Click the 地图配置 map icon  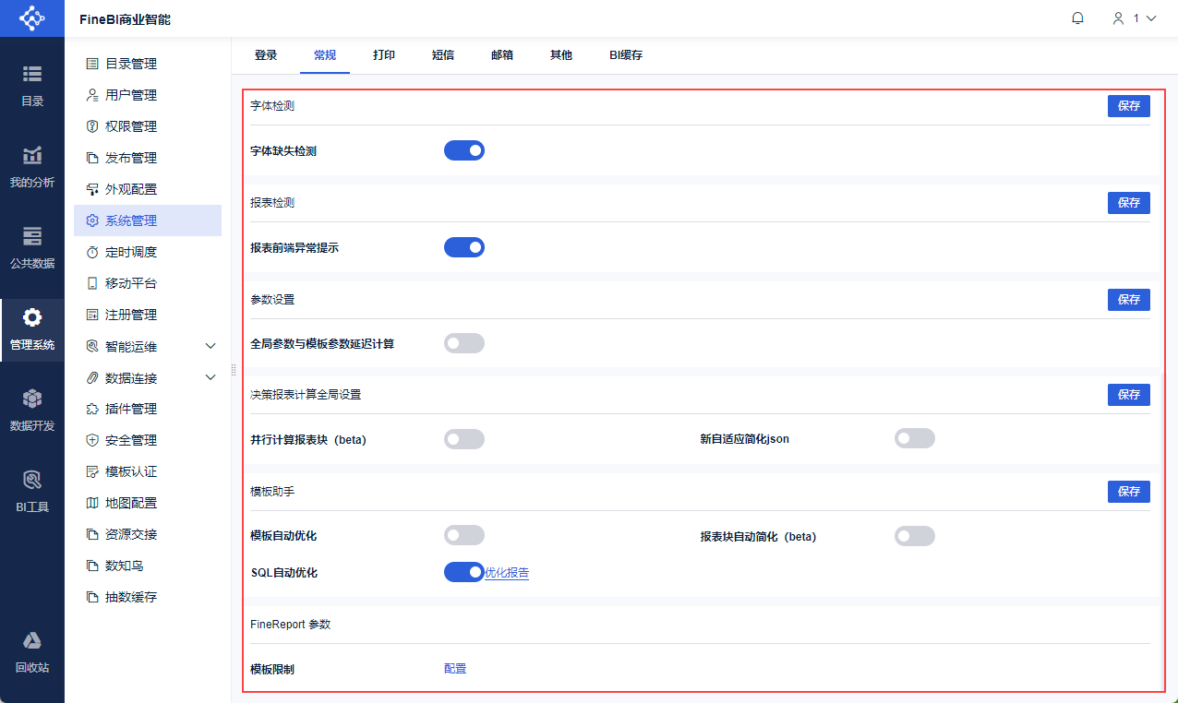[x=92, y=503]
